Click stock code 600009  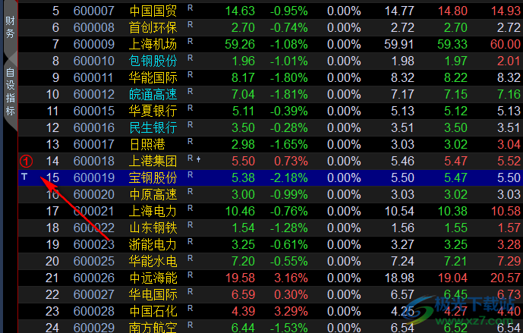(93, 44)
